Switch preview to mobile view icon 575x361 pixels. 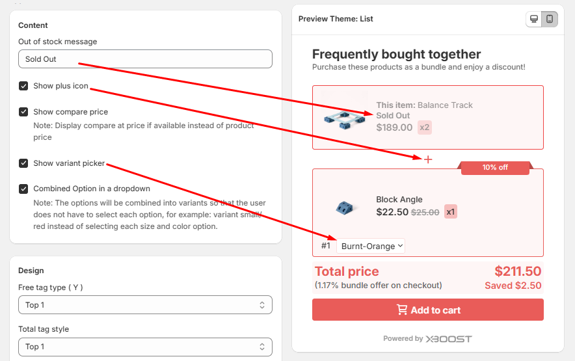[x=550, y=19]
